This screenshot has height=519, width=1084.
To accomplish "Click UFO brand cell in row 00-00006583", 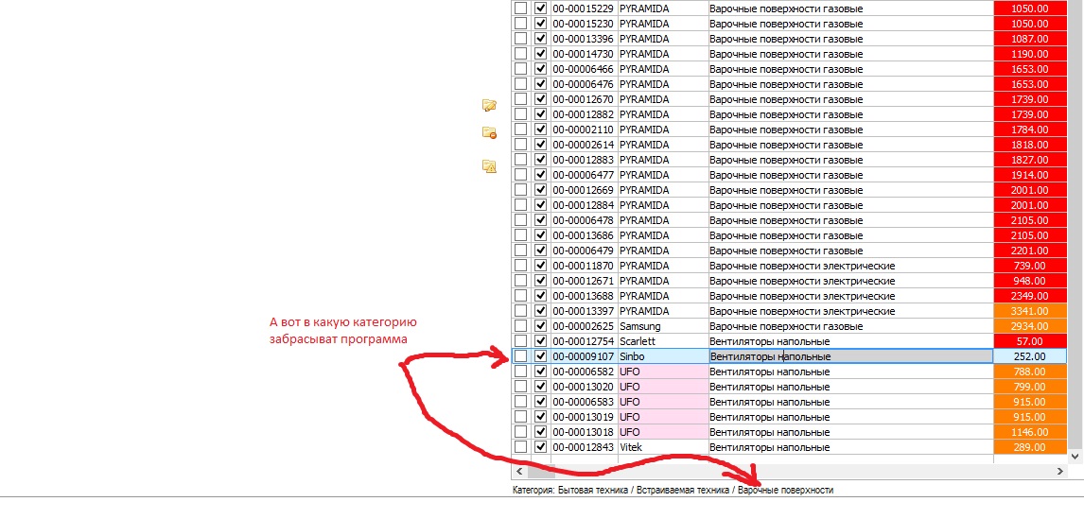I will 663,402.
